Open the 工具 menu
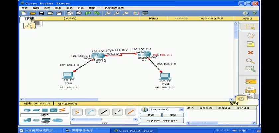The height and width of the screenshot is (133, 279). [69, 8]
